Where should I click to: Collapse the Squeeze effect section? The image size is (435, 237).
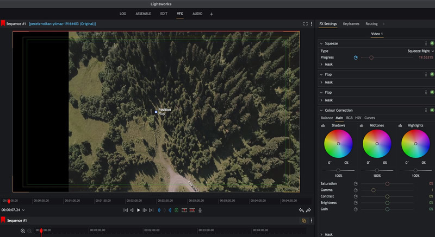[x=321, y=43]
